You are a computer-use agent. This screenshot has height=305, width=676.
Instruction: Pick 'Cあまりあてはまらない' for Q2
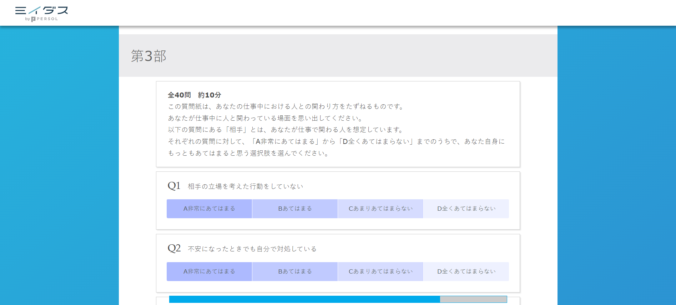pos(380,271)
